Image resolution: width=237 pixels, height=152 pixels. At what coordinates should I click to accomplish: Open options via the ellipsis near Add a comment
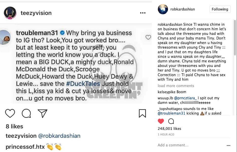pos(228,145)
